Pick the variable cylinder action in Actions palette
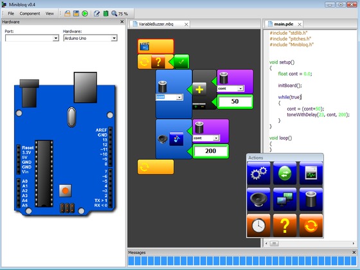Screen dimensions: 360x270 [311, 199]
